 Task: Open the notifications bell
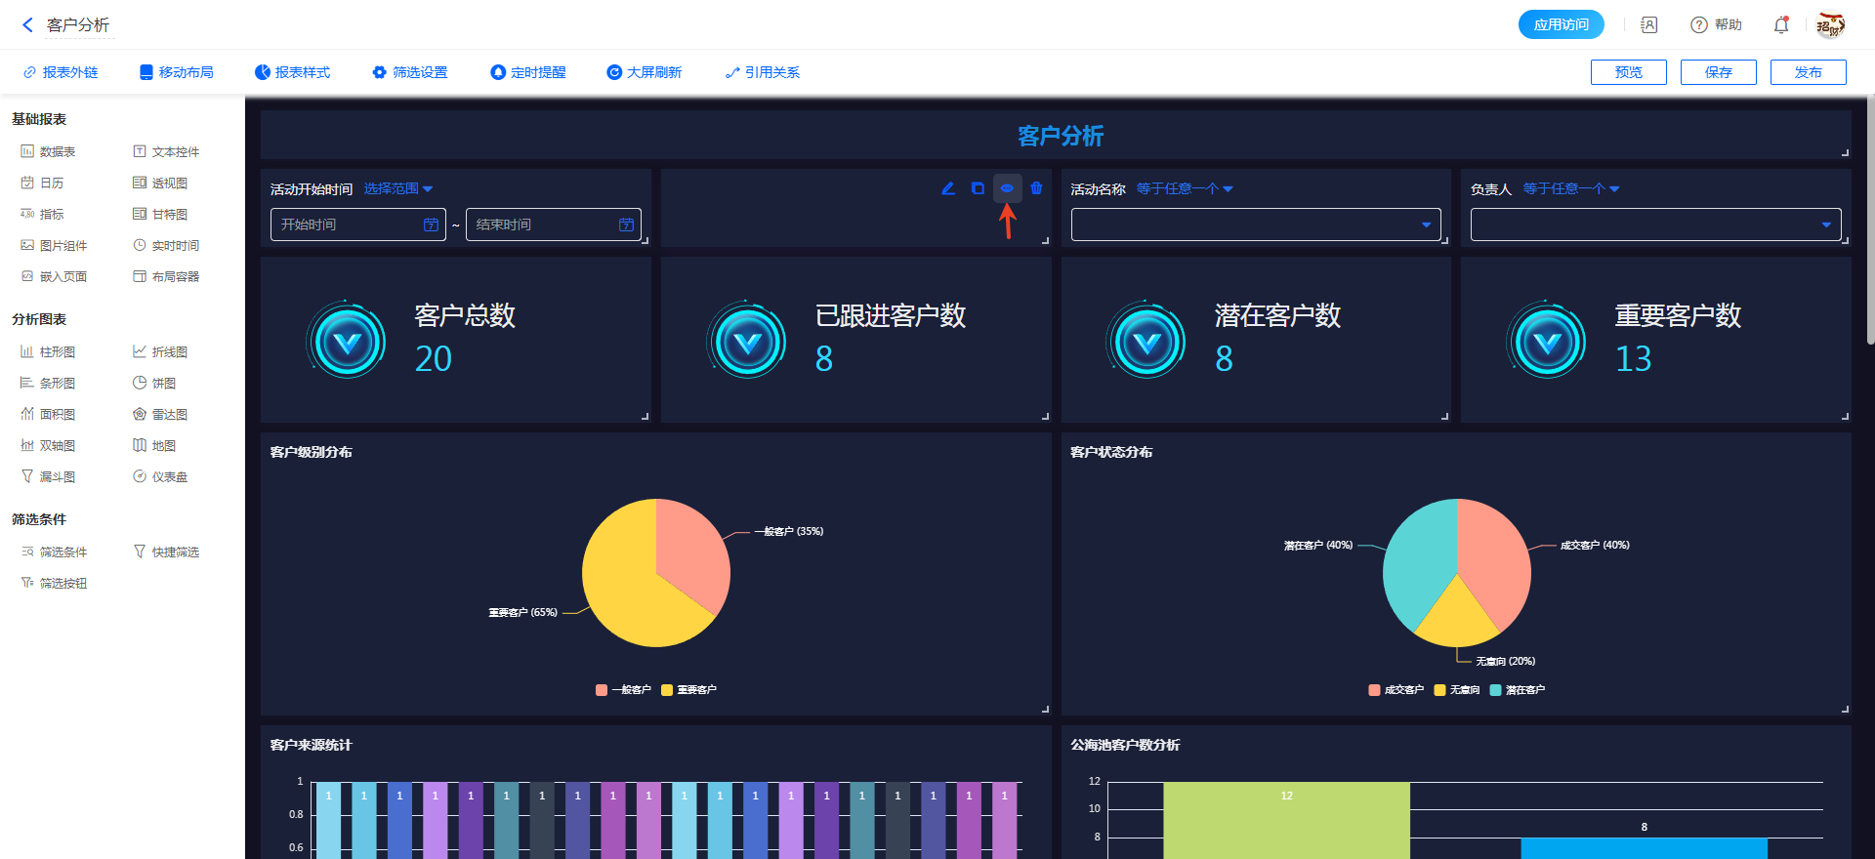pos(1781,25)
